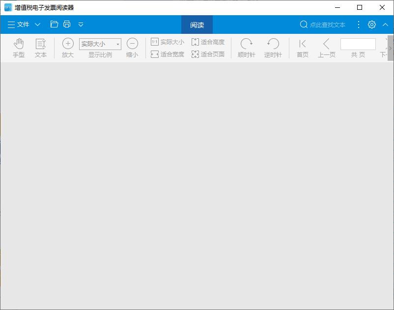Viewport: 394px width, 310px height.
Task: Open the quick access customize dropdown
Action: [81, 25]
